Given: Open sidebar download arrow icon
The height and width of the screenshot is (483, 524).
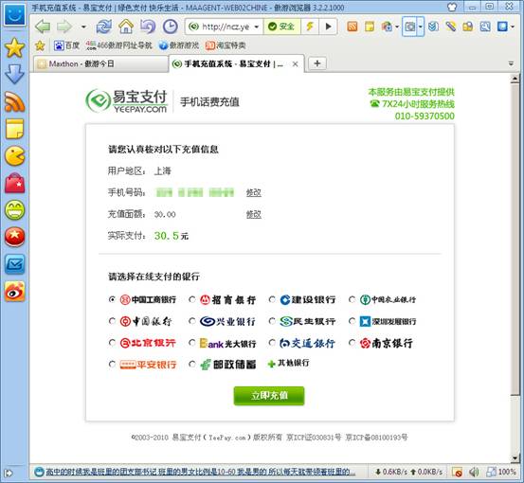Looking at the screenshot, I should pos(14,74).
